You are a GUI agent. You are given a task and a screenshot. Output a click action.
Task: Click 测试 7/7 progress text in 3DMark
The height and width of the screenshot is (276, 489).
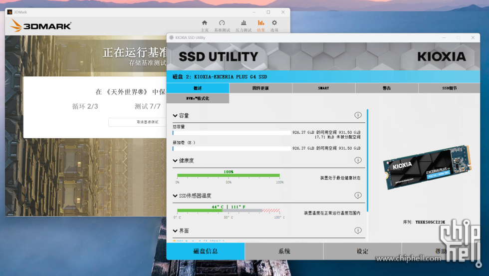148,106
